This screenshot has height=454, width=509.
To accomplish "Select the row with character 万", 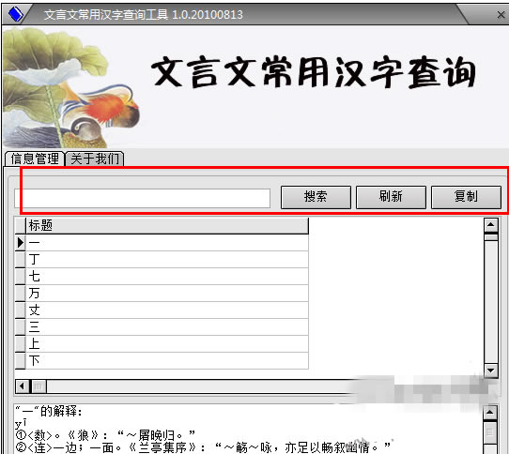I will 167,294.
